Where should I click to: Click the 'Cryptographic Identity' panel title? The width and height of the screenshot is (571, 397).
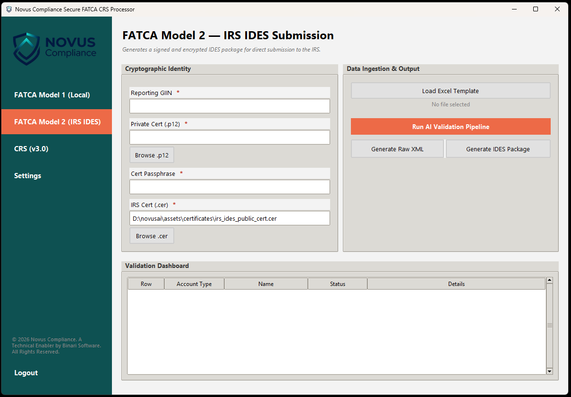158,69
